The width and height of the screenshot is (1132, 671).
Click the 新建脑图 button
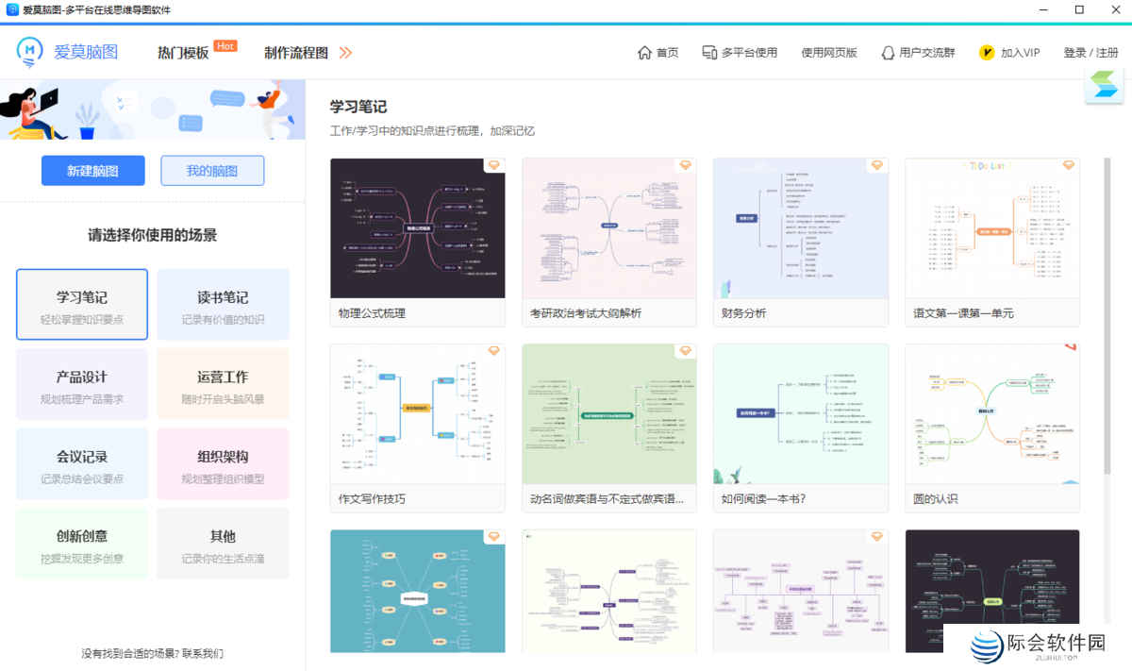(x=92, y=170)
